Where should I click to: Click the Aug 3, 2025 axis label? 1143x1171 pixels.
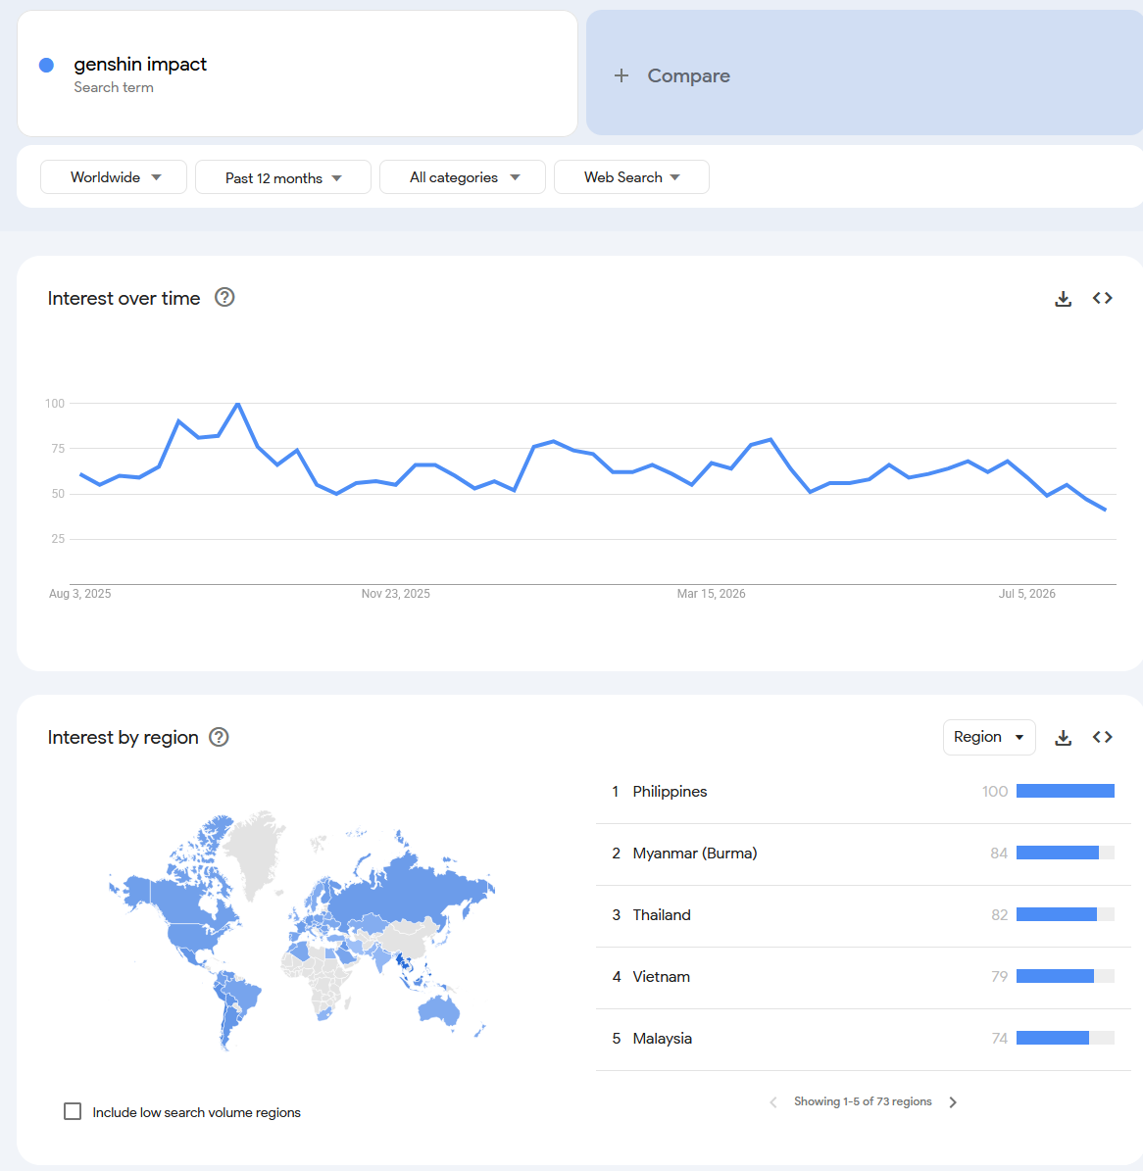80,594
